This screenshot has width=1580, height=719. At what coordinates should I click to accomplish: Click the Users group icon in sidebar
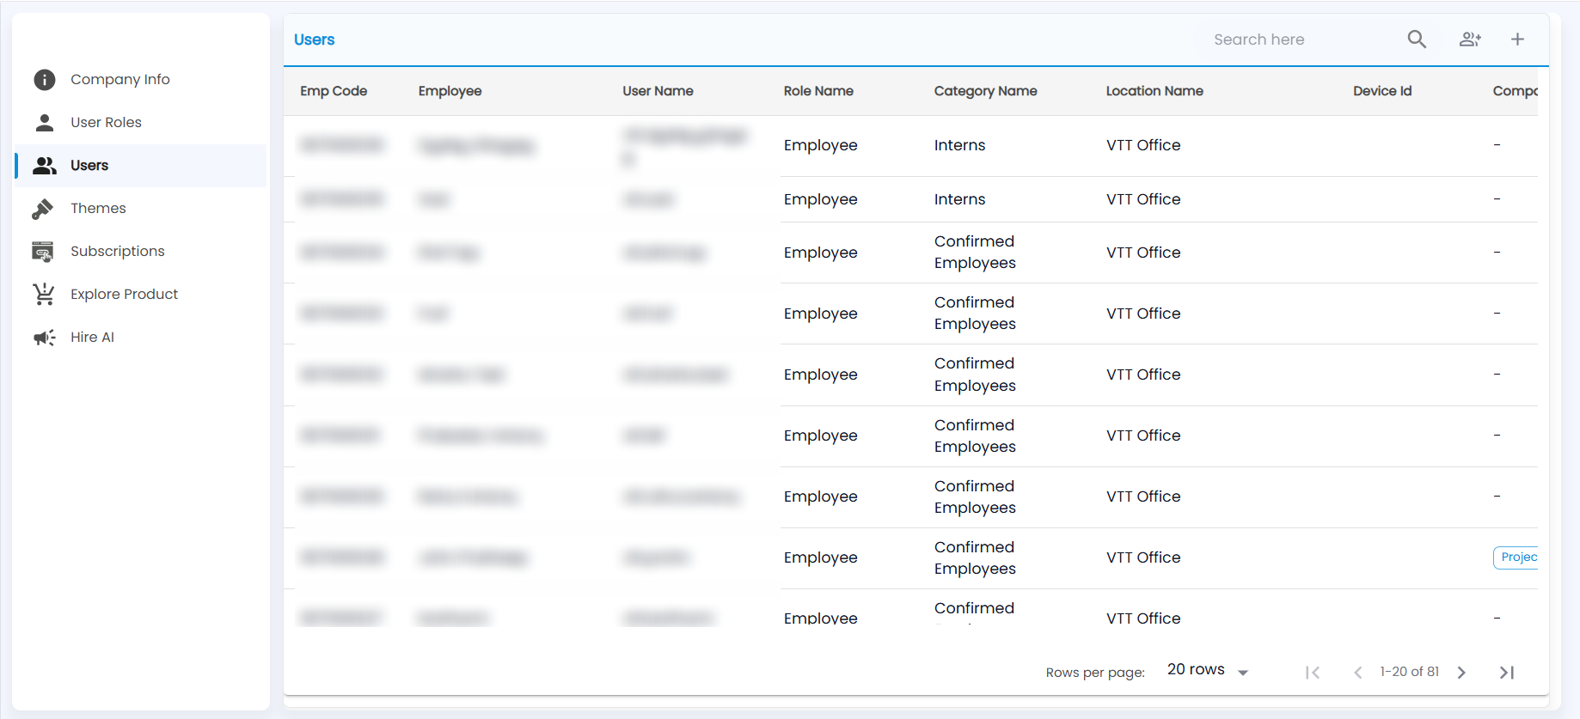[x=45, y=166]
